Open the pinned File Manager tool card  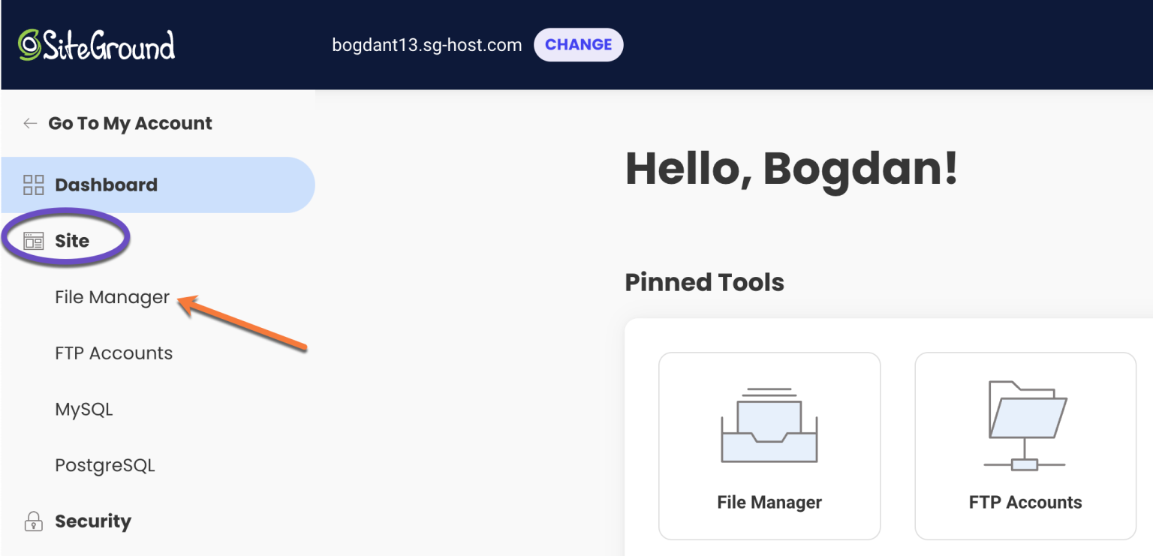tap(769, 446)
